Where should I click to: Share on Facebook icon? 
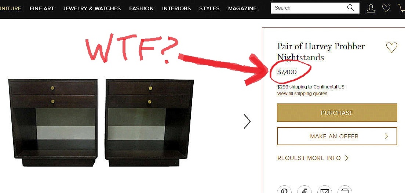[x=304, y=190]
